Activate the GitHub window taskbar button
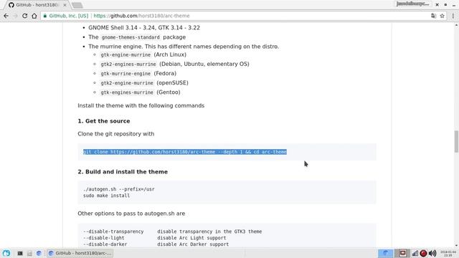The width and height of the screenshot is (459, 258). [80, 253]
